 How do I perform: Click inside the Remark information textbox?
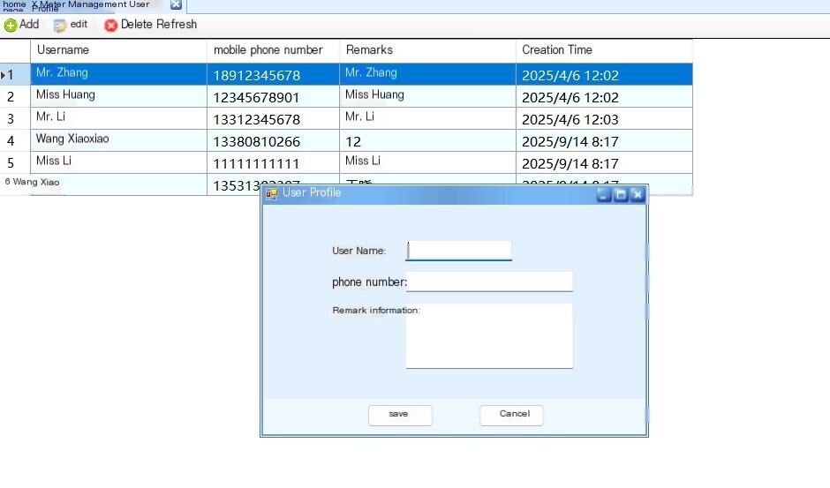pos(489,335)
